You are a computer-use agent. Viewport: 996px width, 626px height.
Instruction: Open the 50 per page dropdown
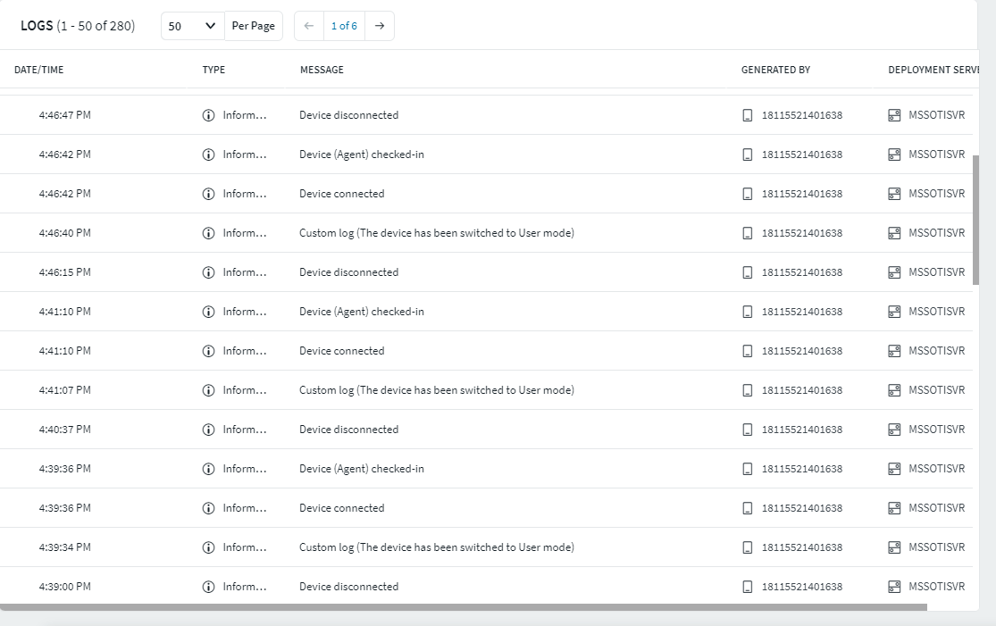(192, 26)
